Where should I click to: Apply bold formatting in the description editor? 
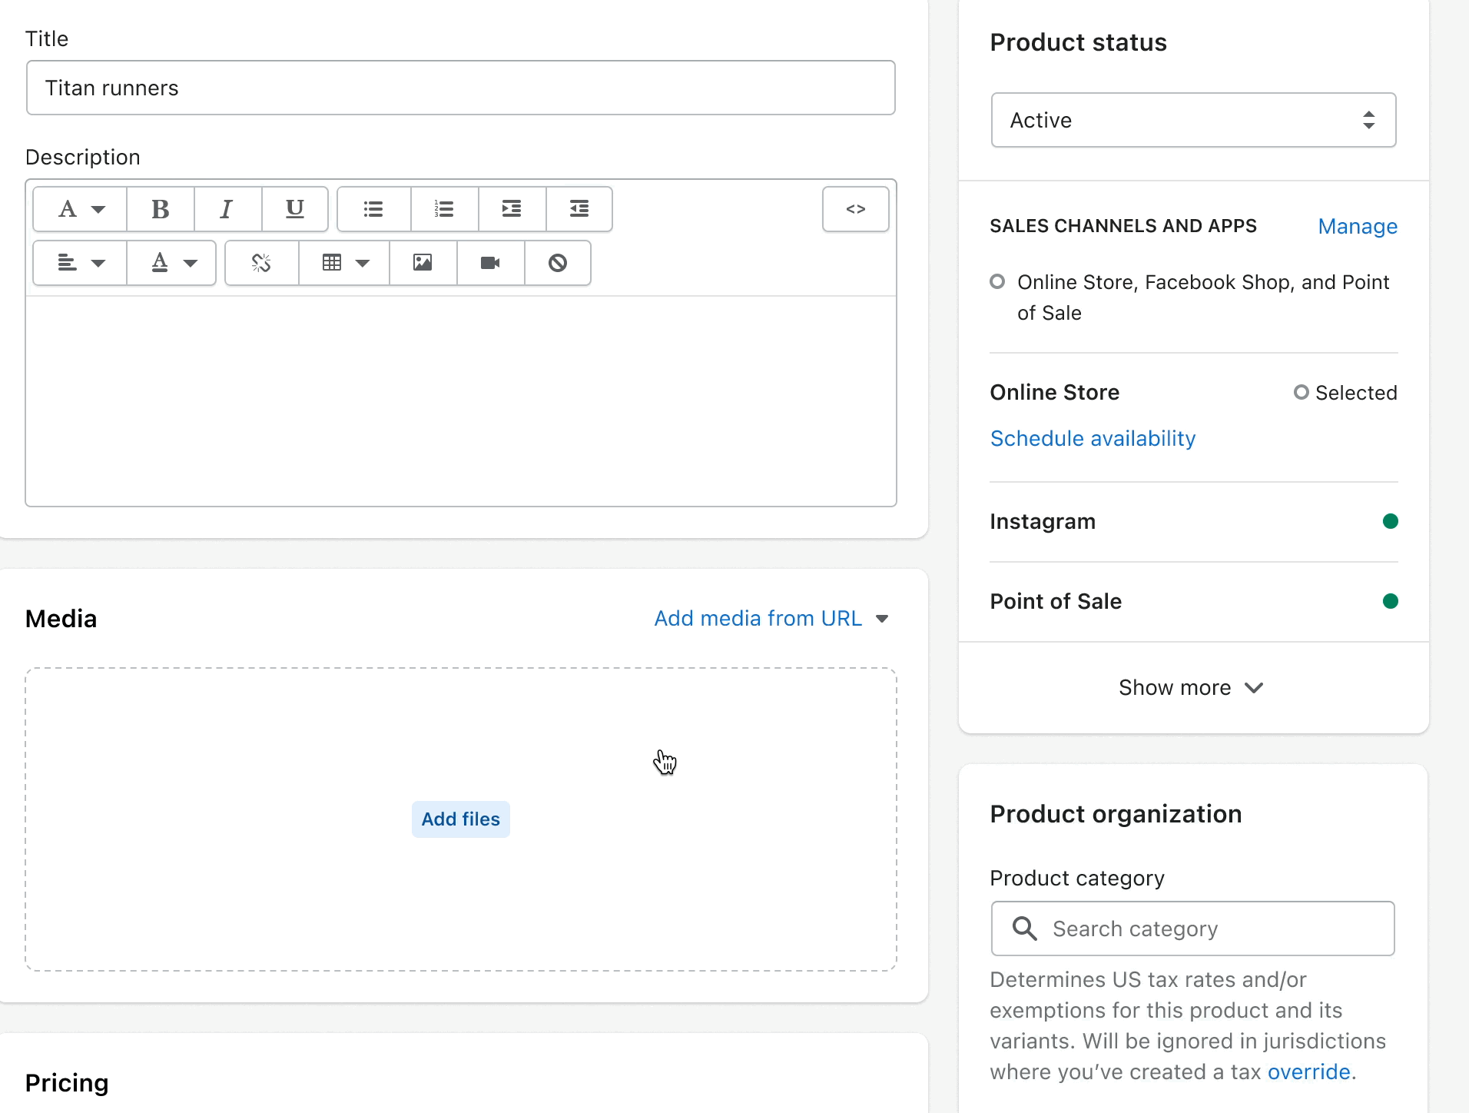[161, 208]
